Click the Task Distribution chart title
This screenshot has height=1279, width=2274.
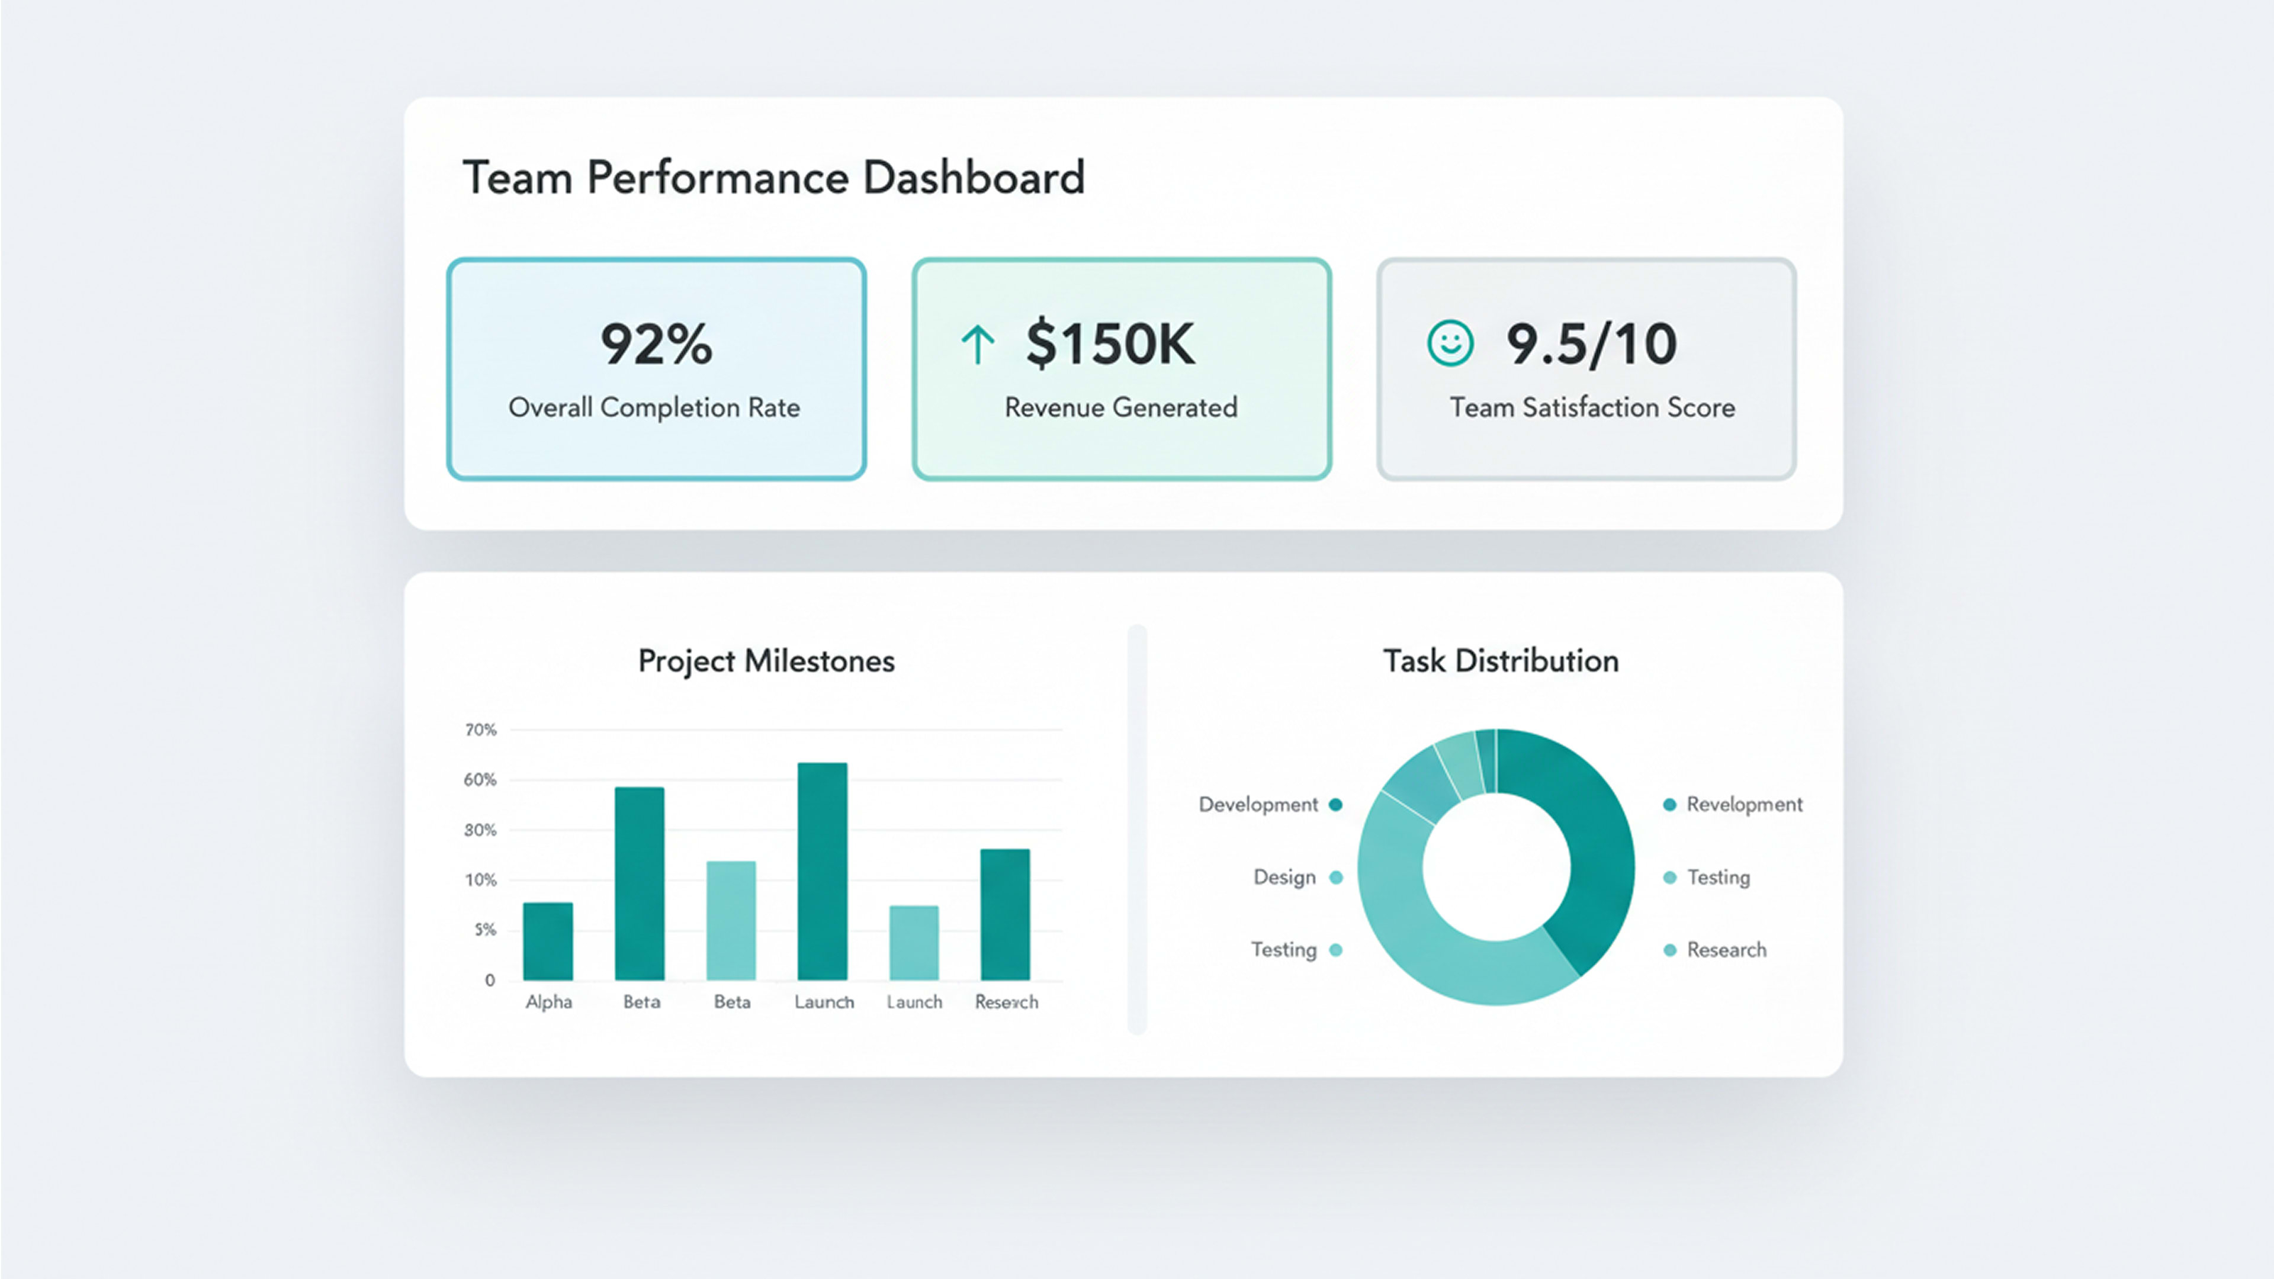[x=1501, y=660]
